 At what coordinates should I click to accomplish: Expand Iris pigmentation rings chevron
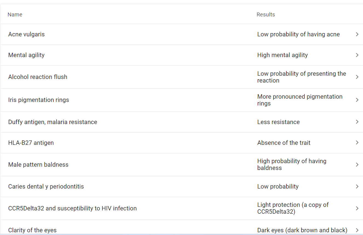click(357, 100)
